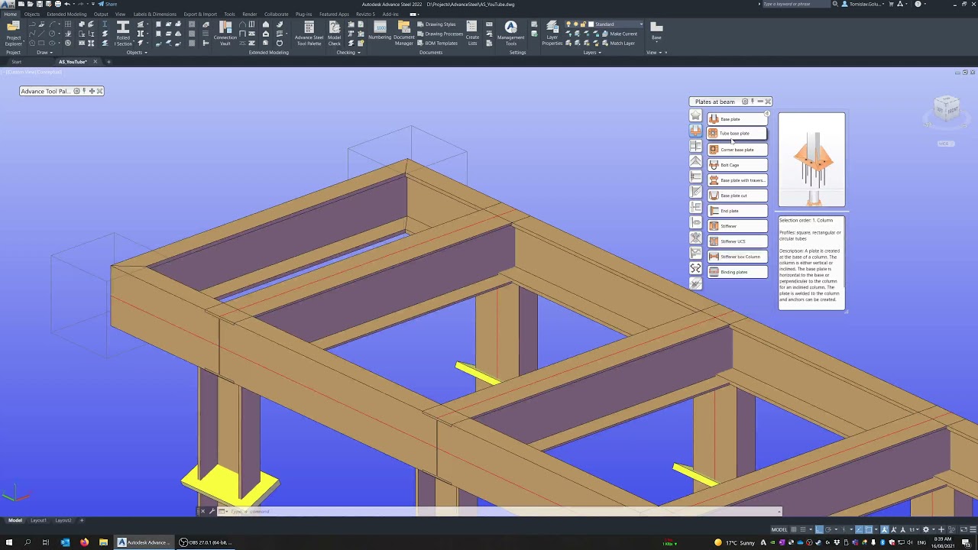Open the Favorites star category in Connection Vault
The image size is (978, 550).
click(695, 115)
